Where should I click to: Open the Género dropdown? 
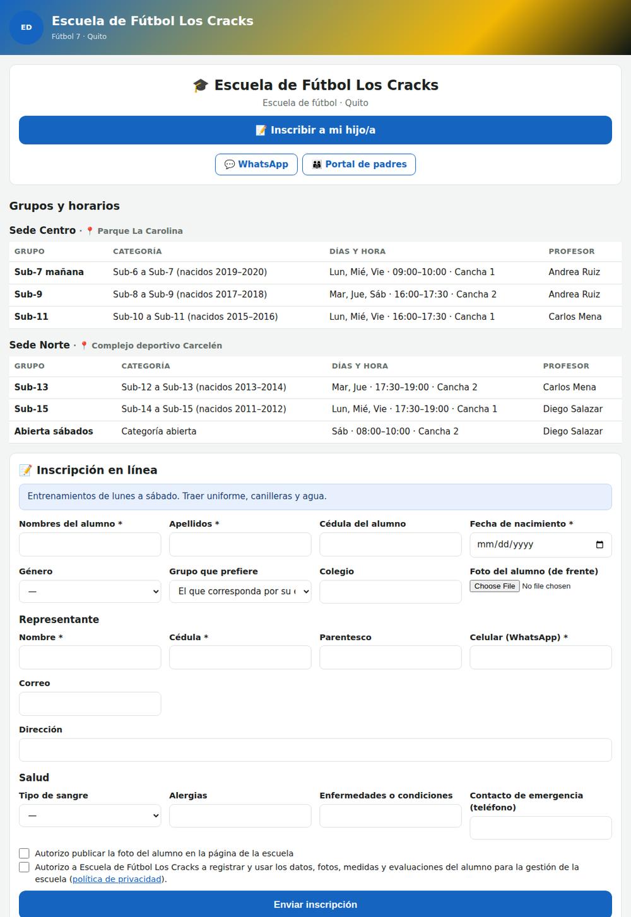90,592
